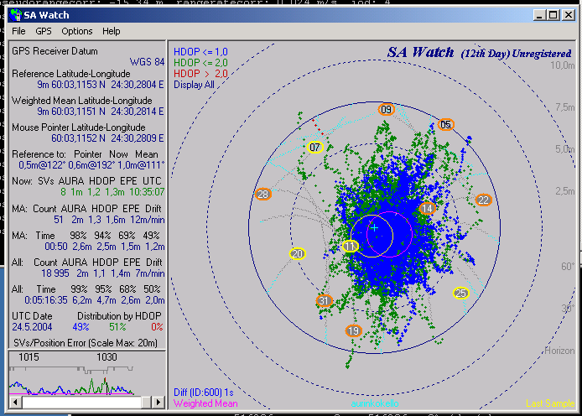Filter plot by HDOP <= 2,0
Viewport: 582px width, 416px height.
pos(200,63)
